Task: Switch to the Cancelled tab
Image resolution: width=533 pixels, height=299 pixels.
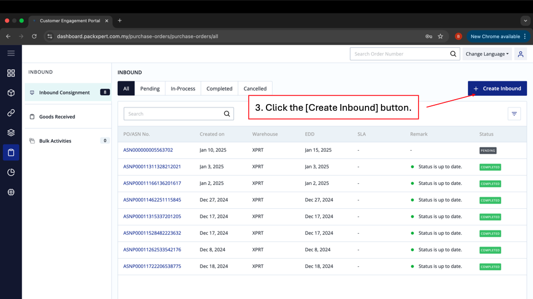Action: point(255,89)
